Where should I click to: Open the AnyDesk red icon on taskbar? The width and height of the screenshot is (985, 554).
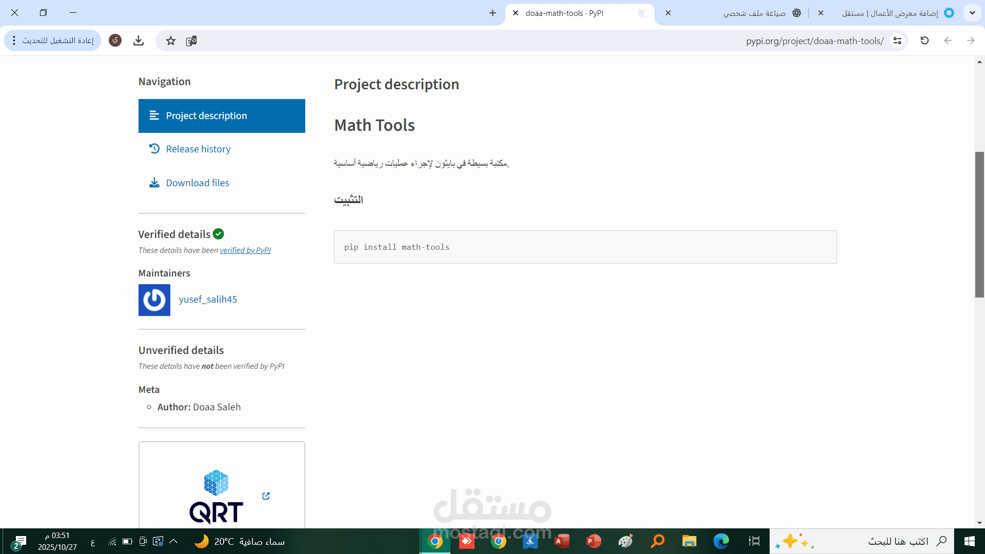click(x=466, y=541)
